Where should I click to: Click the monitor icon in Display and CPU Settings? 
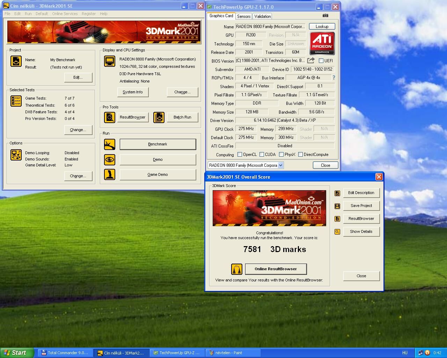[x=110, y=61]
